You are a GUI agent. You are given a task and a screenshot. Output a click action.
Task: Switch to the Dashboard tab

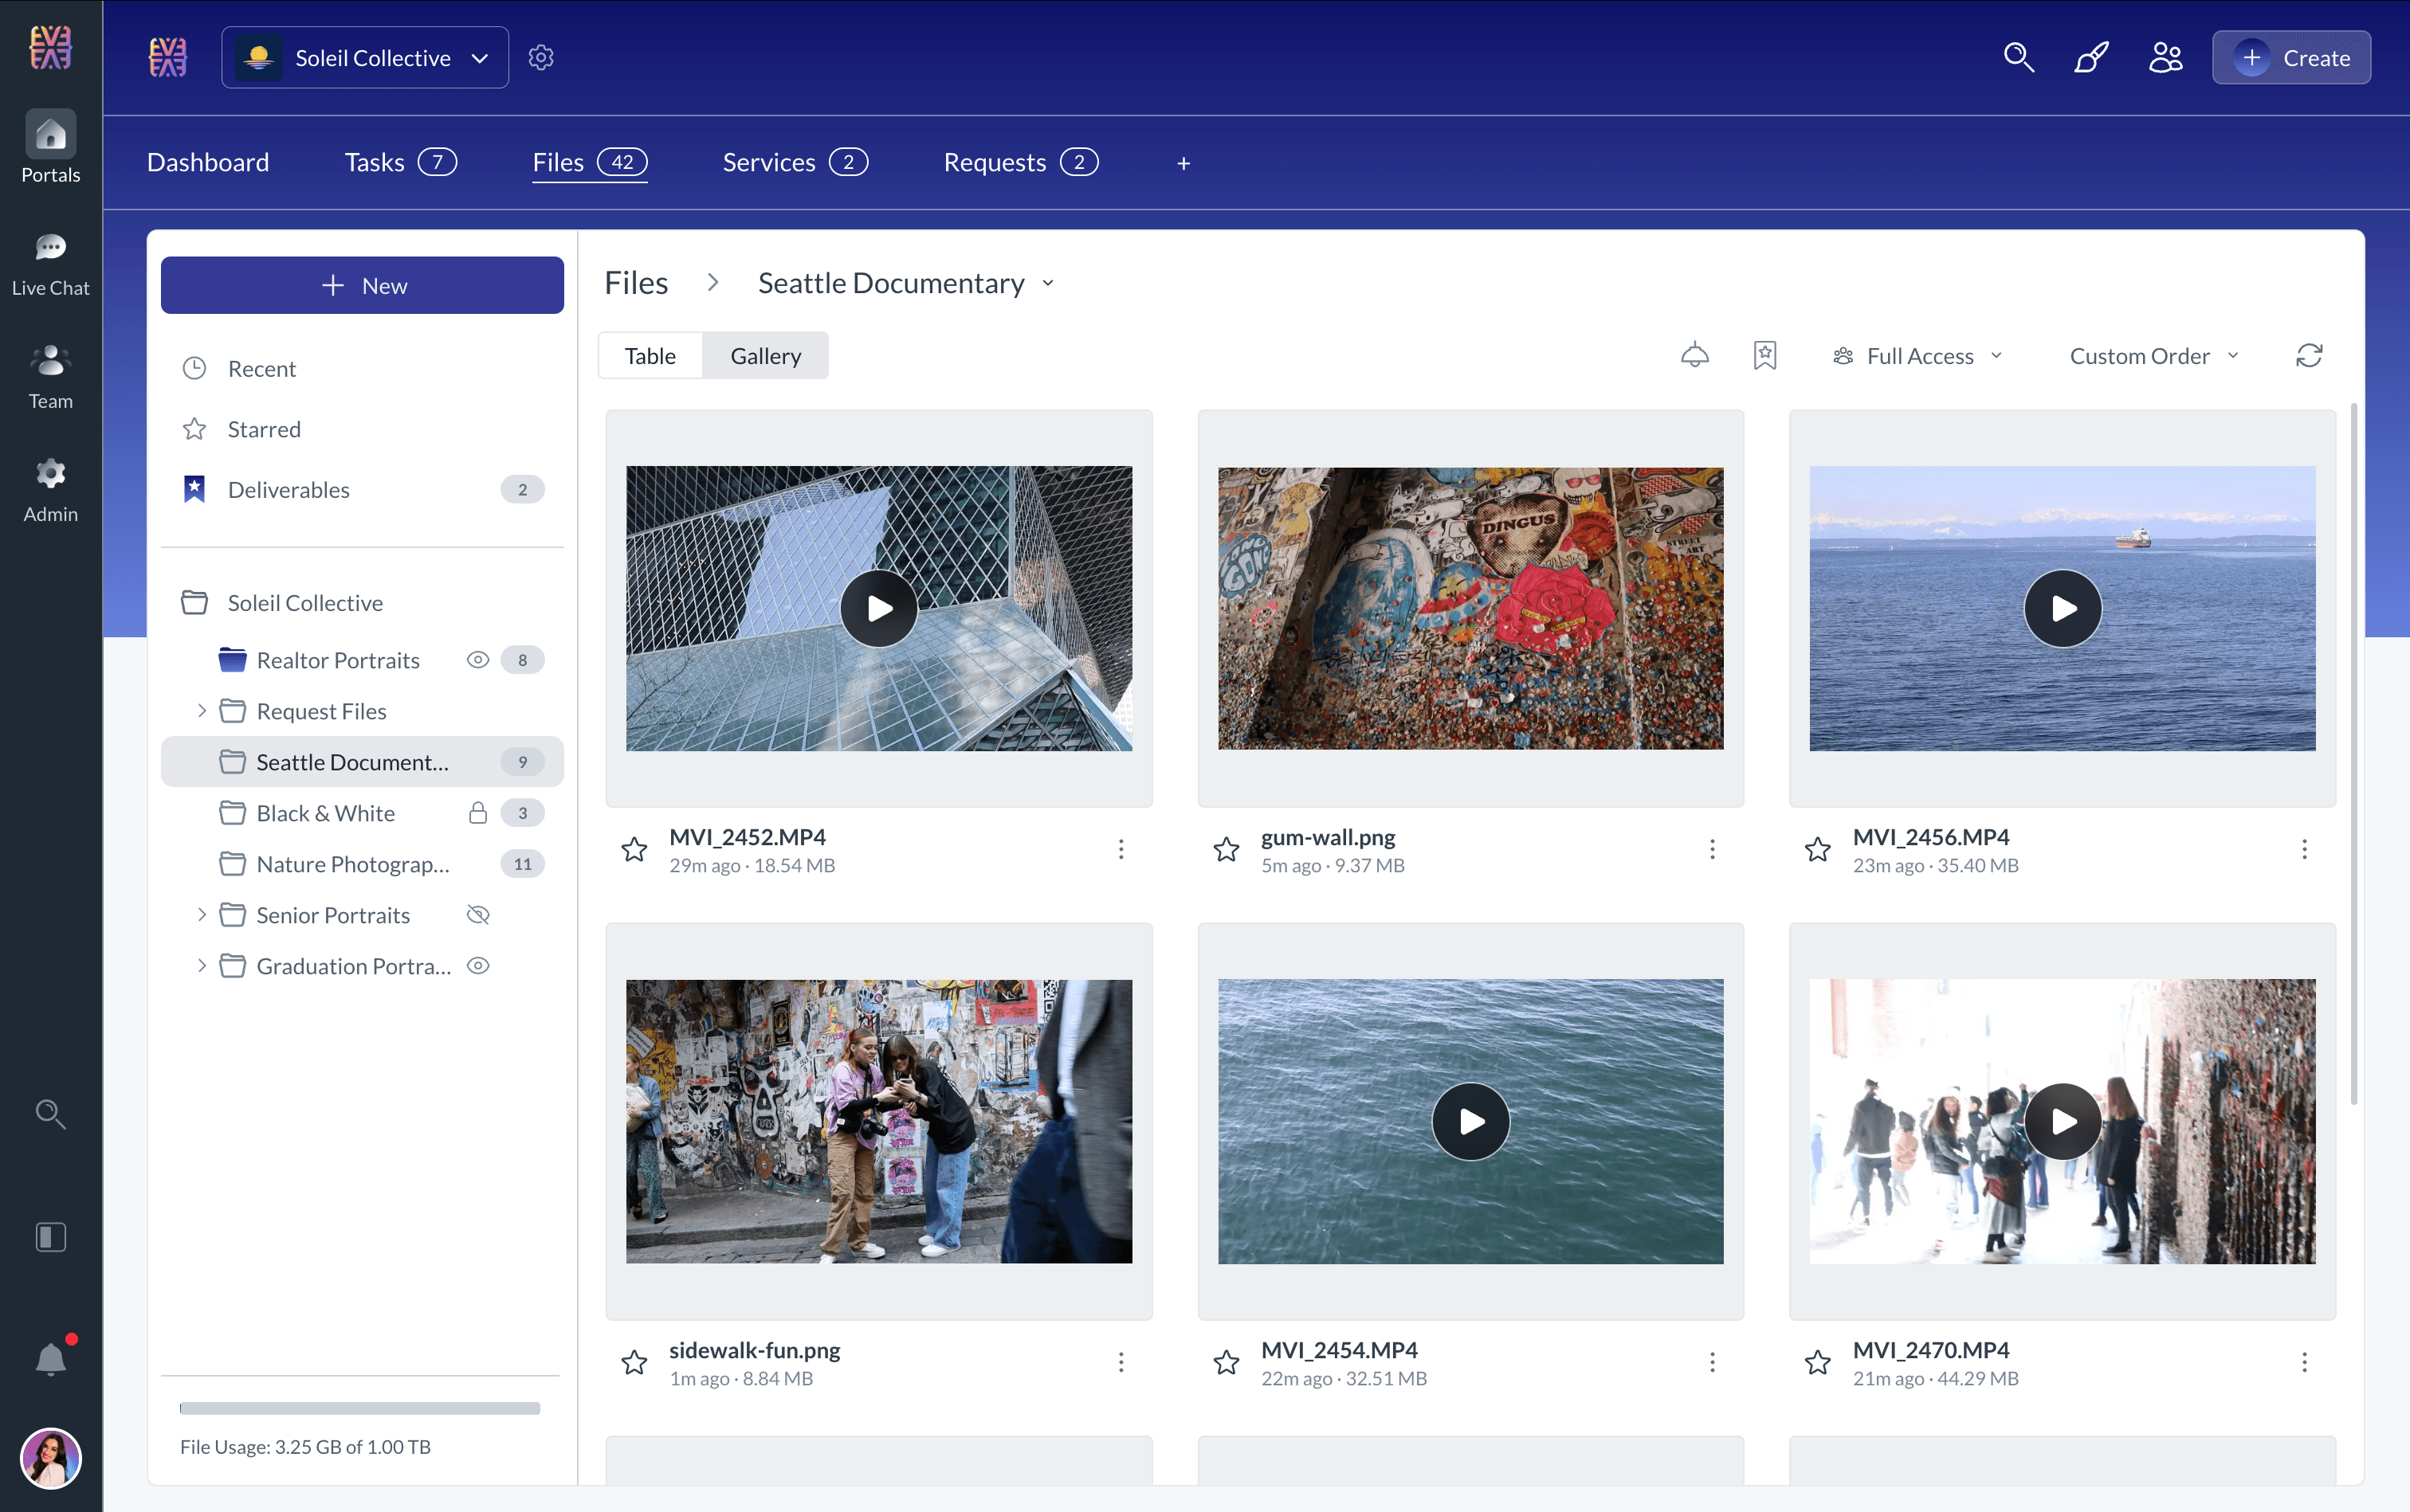click(x=208, y=162)
